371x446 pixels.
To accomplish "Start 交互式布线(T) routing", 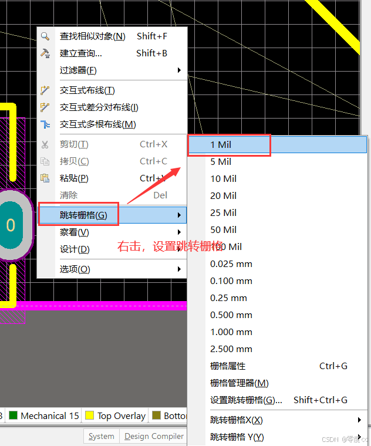I will click(112, 90).
